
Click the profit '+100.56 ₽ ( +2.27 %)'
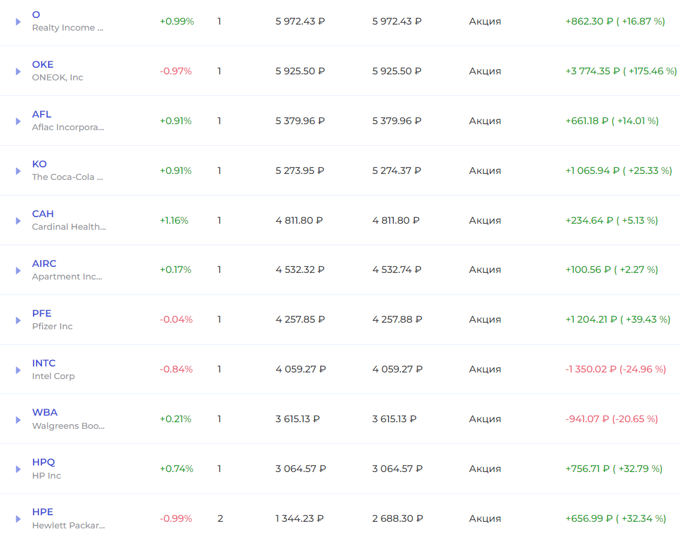coord(612,269)
